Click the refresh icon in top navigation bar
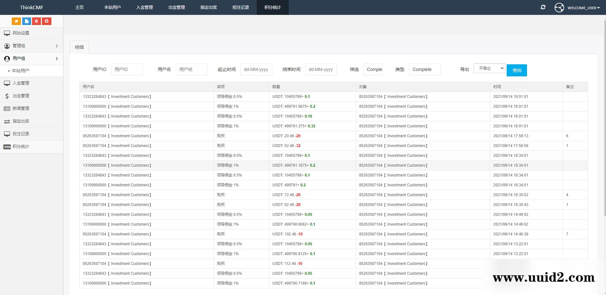 pos(543,7)
